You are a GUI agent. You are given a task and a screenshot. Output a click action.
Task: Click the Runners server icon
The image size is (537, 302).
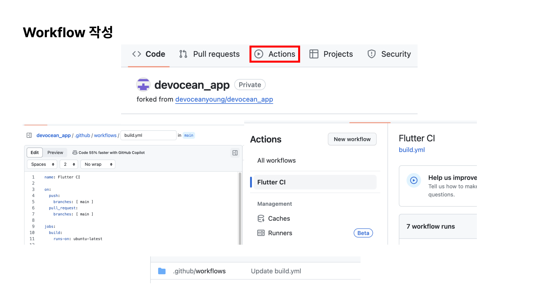pyautogui.click(x=261, y=233)
